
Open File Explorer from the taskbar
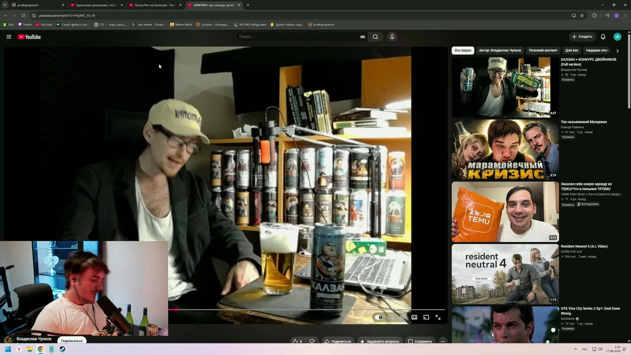(30, 349)
